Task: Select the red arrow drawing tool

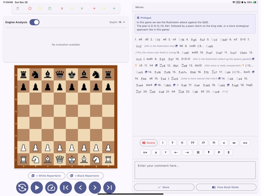Action: [x=94, y=8]
